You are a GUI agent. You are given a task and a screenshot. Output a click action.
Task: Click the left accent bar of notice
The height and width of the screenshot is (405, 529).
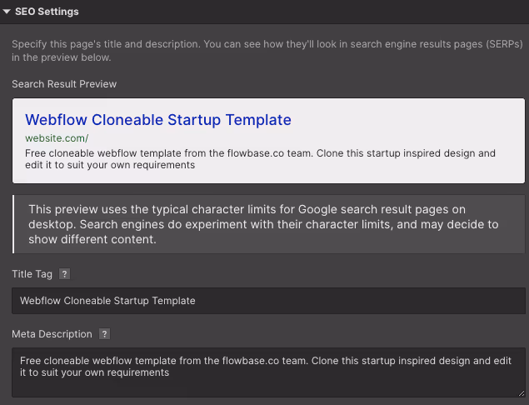(13, 224)
